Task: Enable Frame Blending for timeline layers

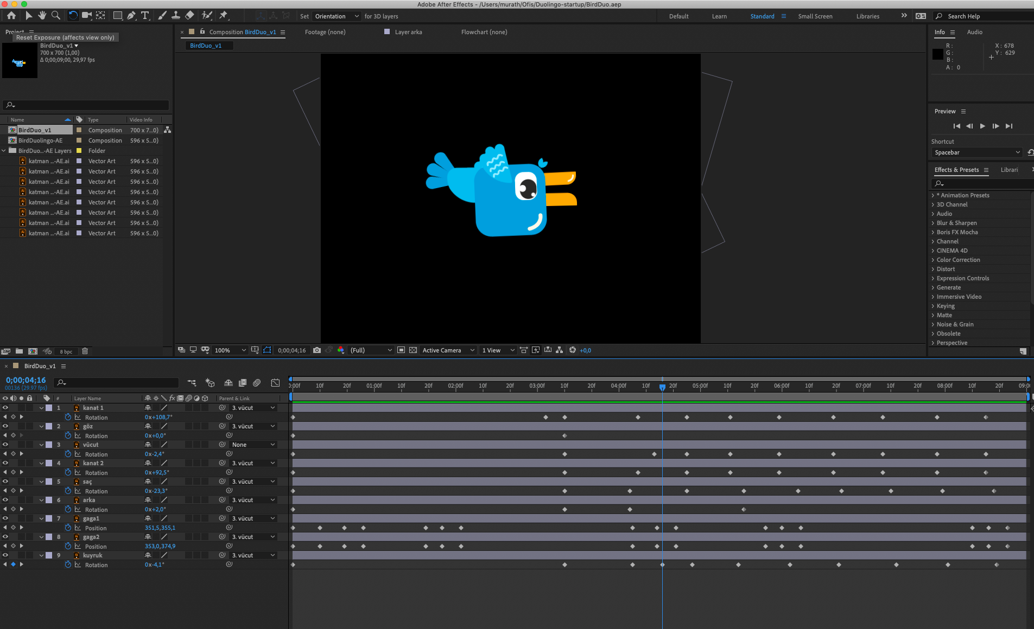Action: pyautogui.click(x=243, y=383)
